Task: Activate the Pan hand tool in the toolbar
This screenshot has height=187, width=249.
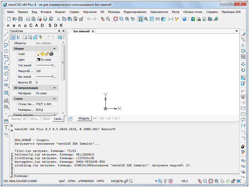Action: click(103, 19)
